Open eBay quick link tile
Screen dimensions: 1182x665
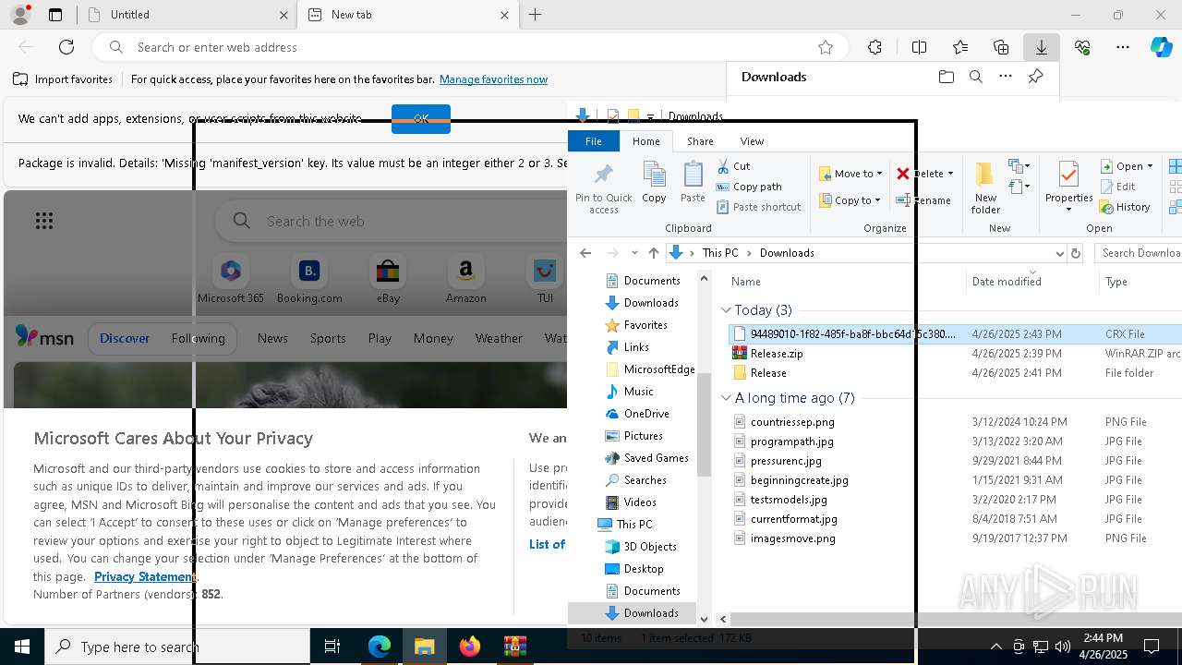[x=388, y=280]
